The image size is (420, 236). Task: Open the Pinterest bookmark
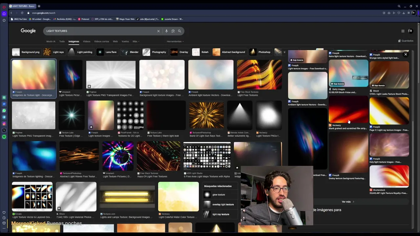click(x=84, y=19)
